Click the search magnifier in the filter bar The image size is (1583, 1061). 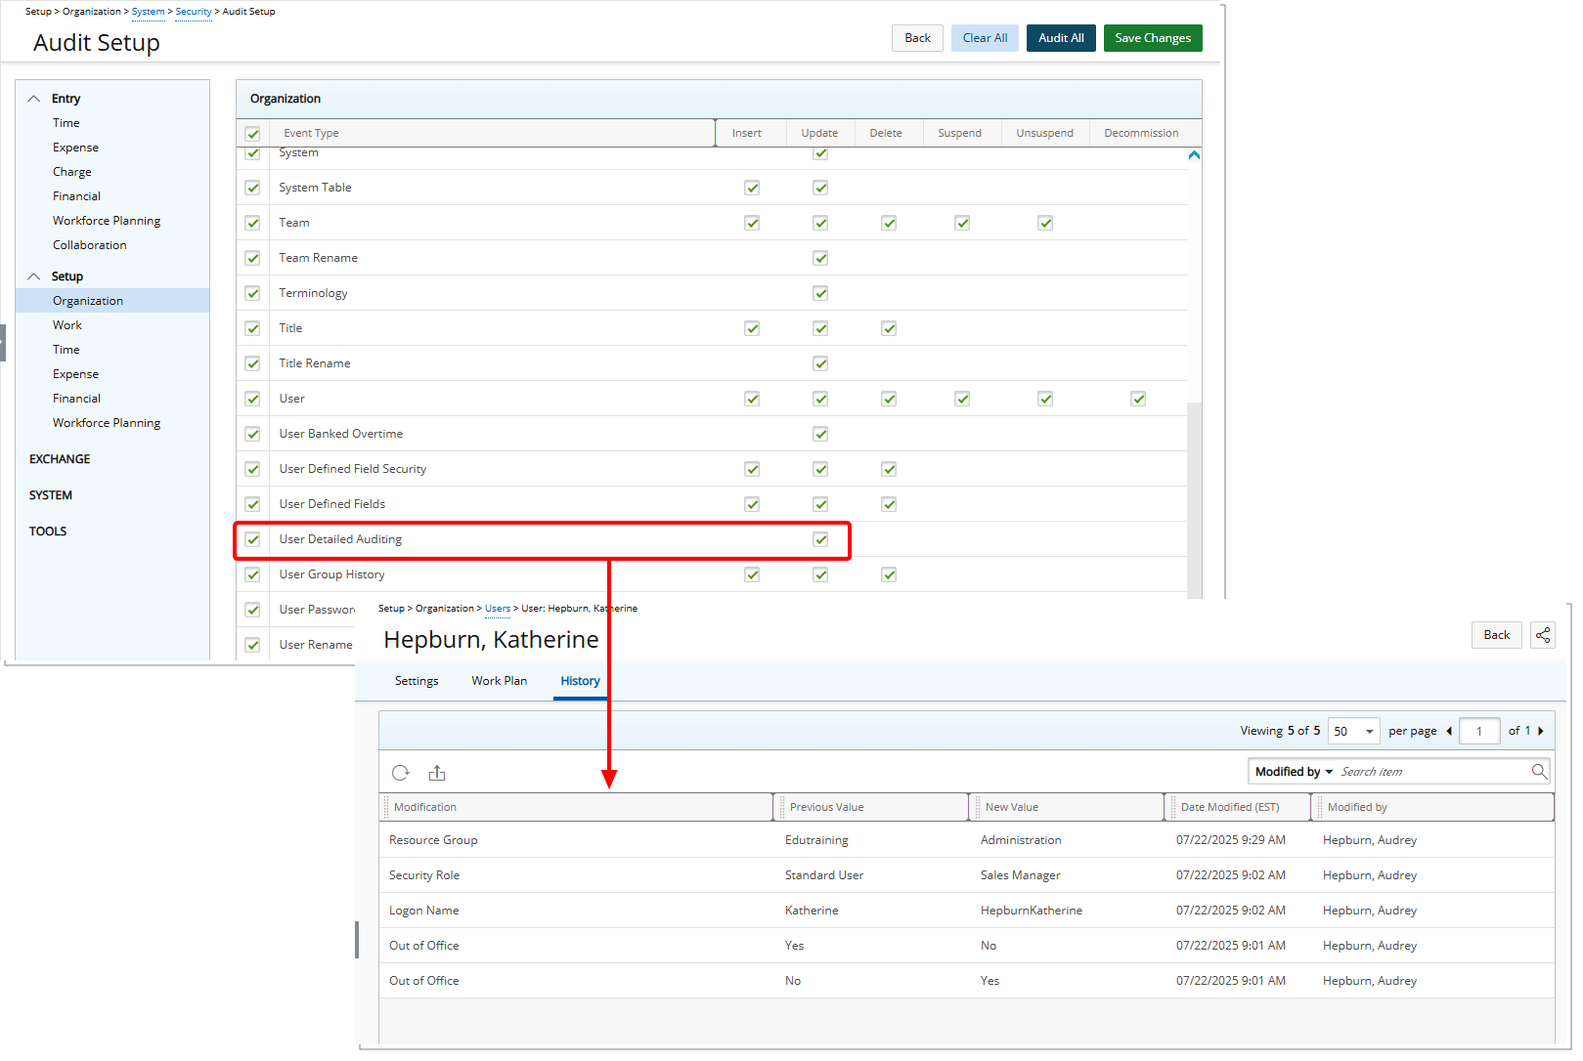click(1540, 771)
